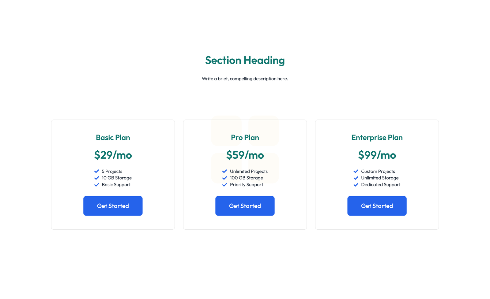Click the checkmark beside Priority Support
This screenshot has height=299, width=490.
tap(224, 185)
